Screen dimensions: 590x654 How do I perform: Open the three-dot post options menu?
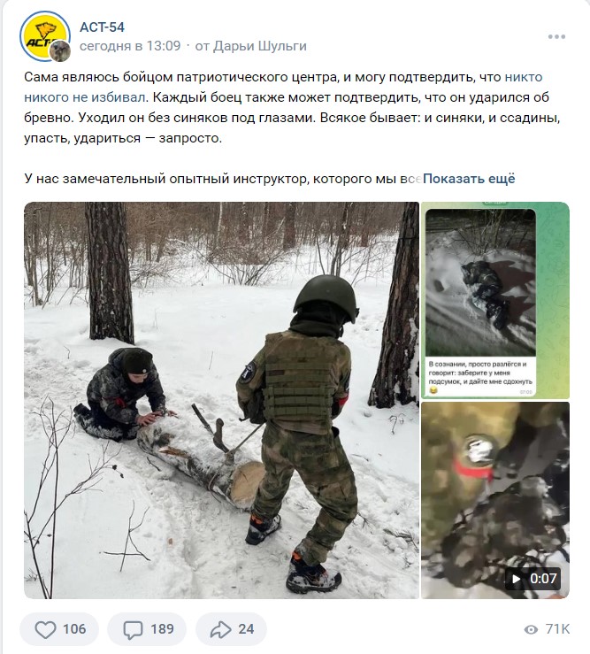click(x=556, y=36)
